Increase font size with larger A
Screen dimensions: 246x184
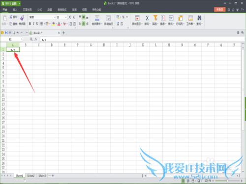70,17
